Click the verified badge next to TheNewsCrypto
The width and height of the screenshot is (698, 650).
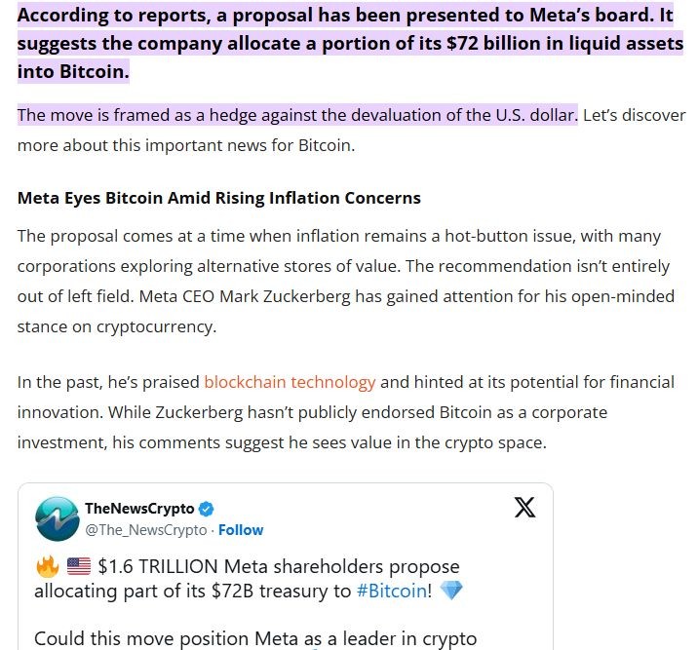pos(206,509)
